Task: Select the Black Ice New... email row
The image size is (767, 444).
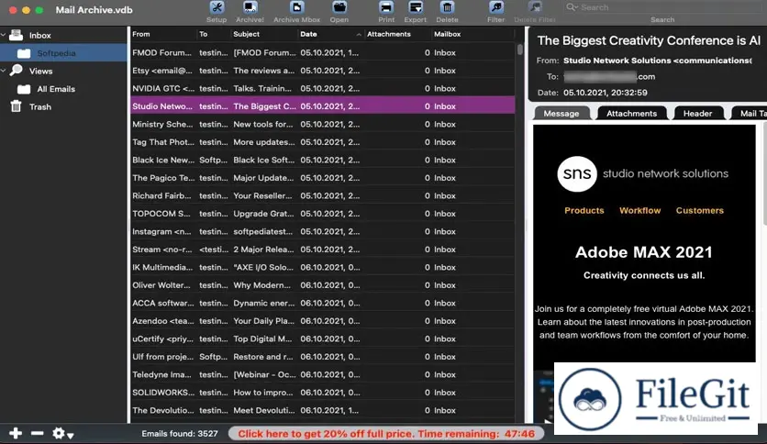Action: (x=323, y=160)
